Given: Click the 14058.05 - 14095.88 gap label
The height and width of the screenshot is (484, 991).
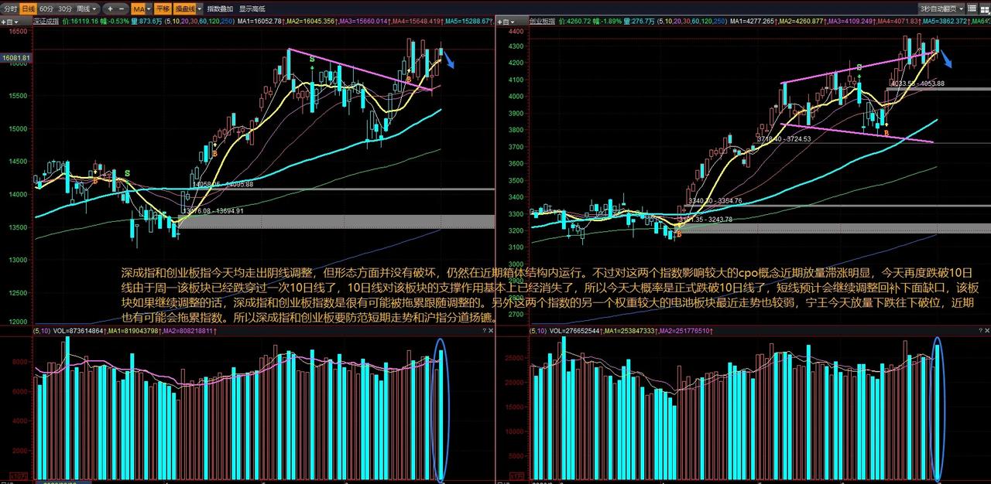Looking at the screenshot, I should coord(223,184).
